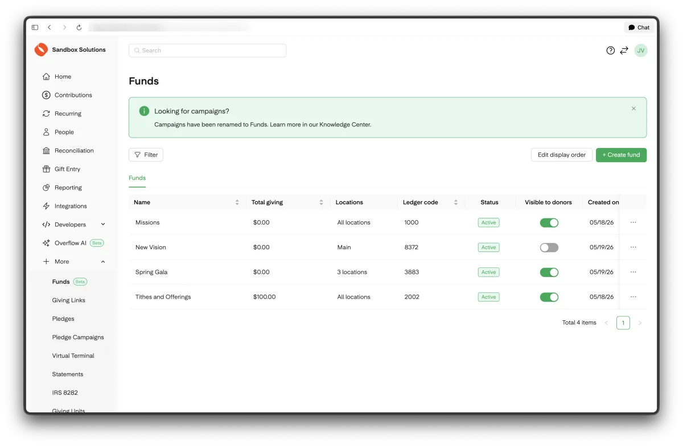Go back with browser back arrow
Screen dimensions: 683x446
click(x=50, y=27)
